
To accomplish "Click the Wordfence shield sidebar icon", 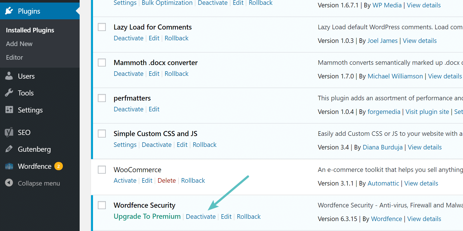I will (x=9, y=166).
